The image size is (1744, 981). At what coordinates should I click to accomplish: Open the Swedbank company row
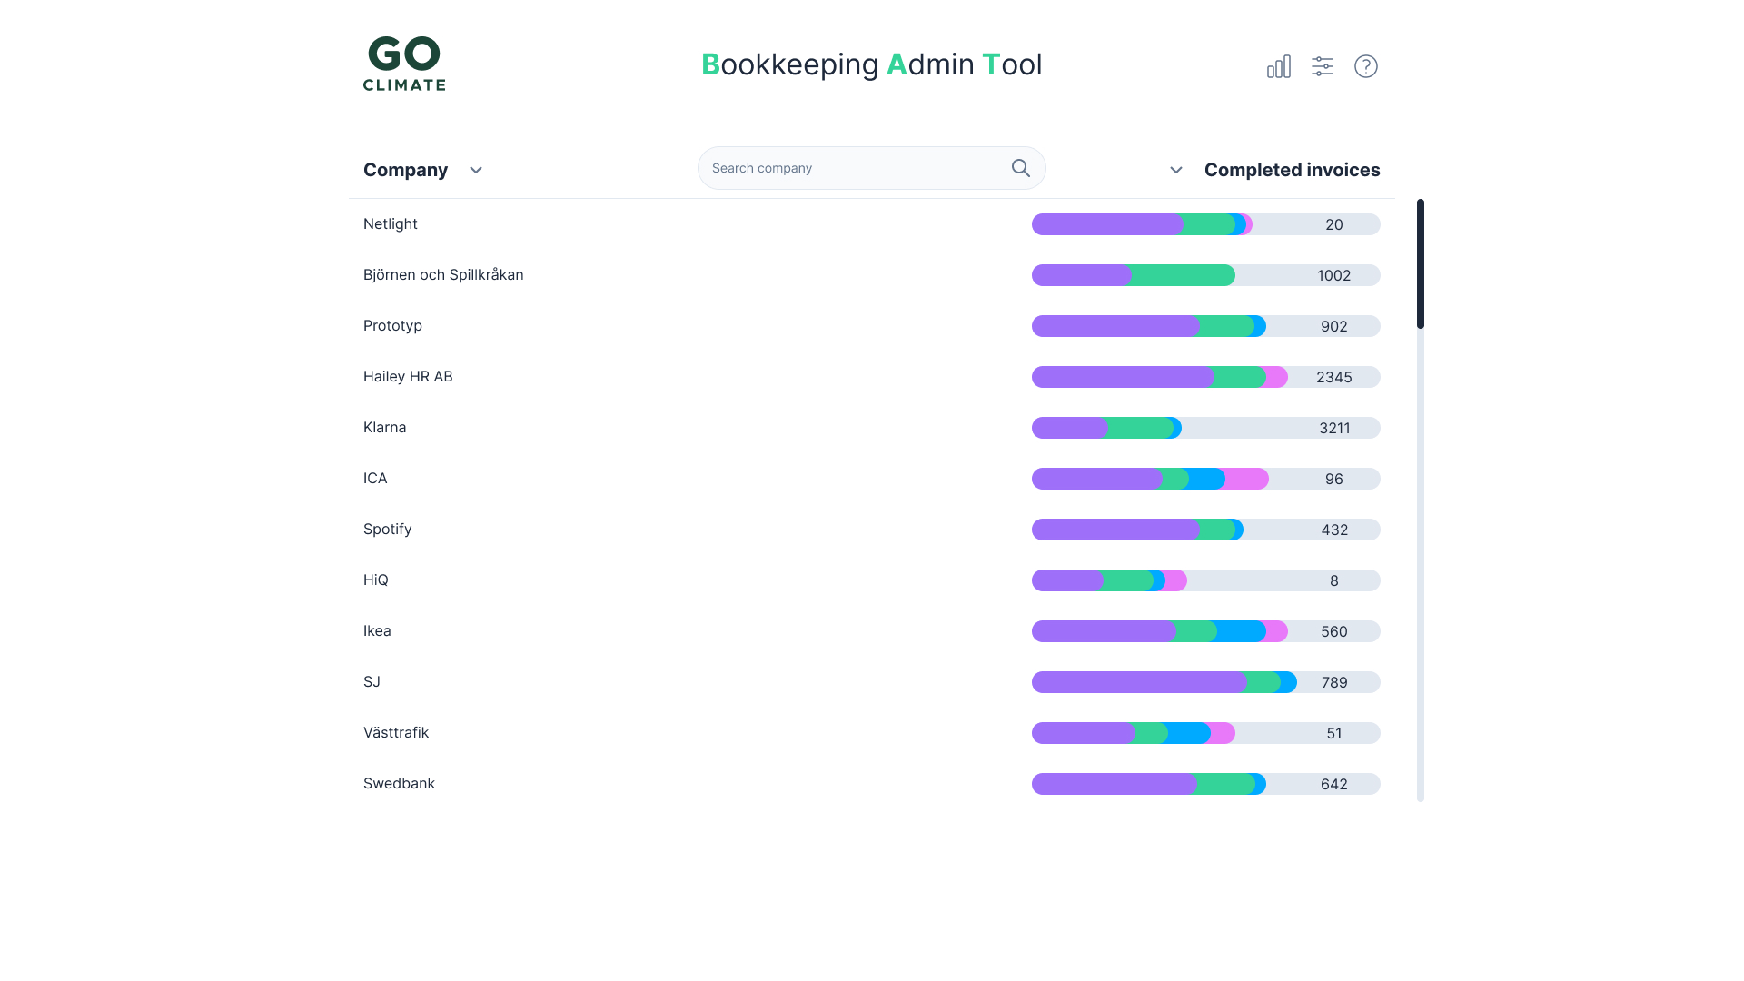(399, 783)
